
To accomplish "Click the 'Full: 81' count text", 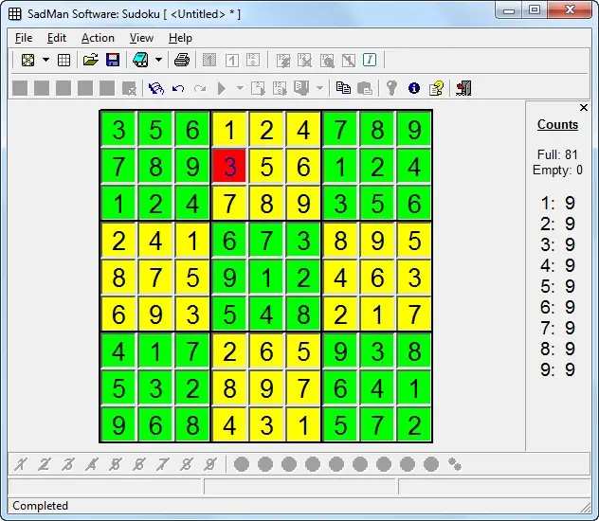I will pos(557,154).
